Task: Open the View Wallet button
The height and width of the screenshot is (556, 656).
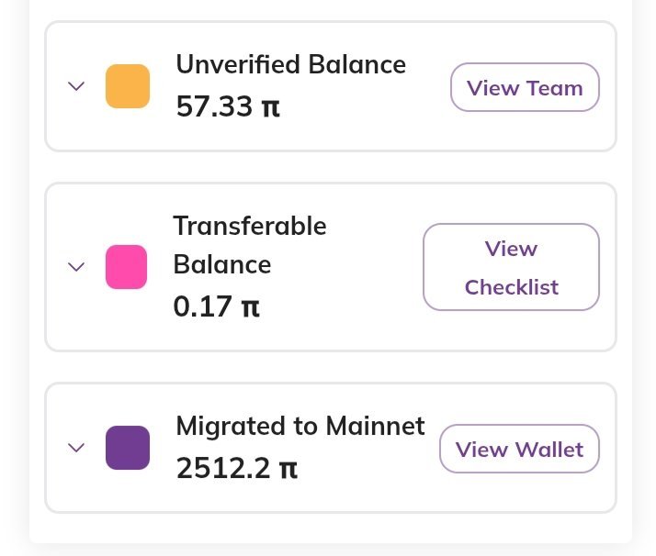Action: coord(519,449)
